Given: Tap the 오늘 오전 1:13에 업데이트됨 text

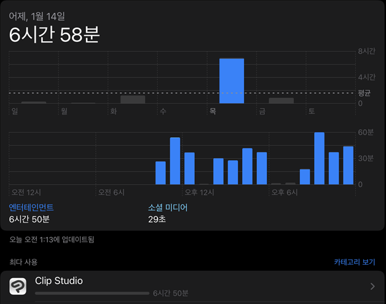Looking at the screenshot, I should click(52, 239).
